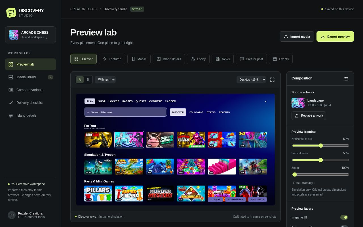Select variant A
This screenshot has width=363, height=227.
click(80, 79)
